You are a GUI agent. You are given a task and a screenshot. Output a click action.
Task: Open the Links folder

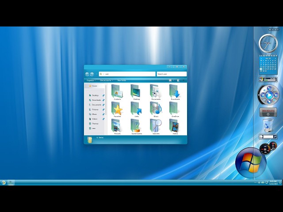[137, 110]
